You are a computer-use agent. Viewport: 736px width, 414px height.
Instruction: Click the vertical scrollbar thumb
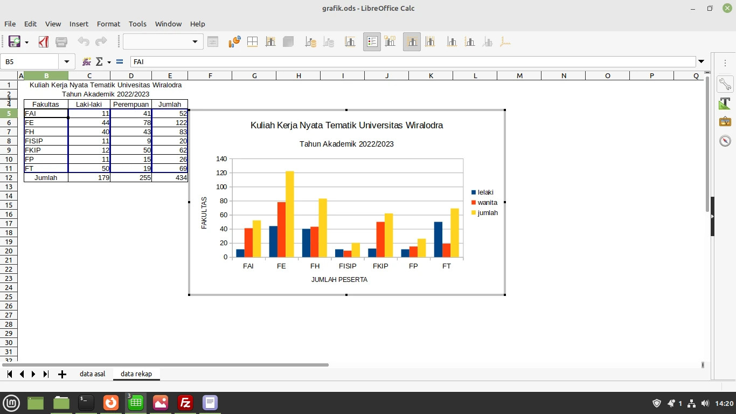(x=707, y=144)
